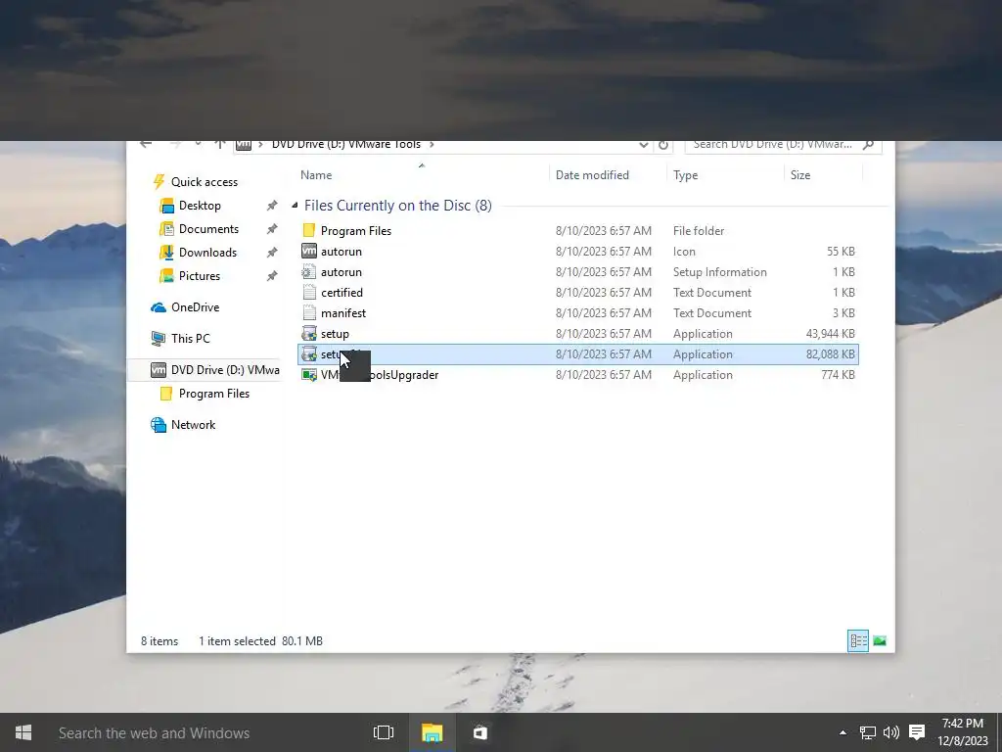Screen dimensions: 1002x752
Task: Sort by the Date modified column header
Action: coord(592,174)
